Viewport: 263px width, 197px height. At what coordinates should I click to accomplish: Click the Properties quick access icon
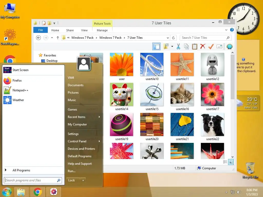pos(44,23)
